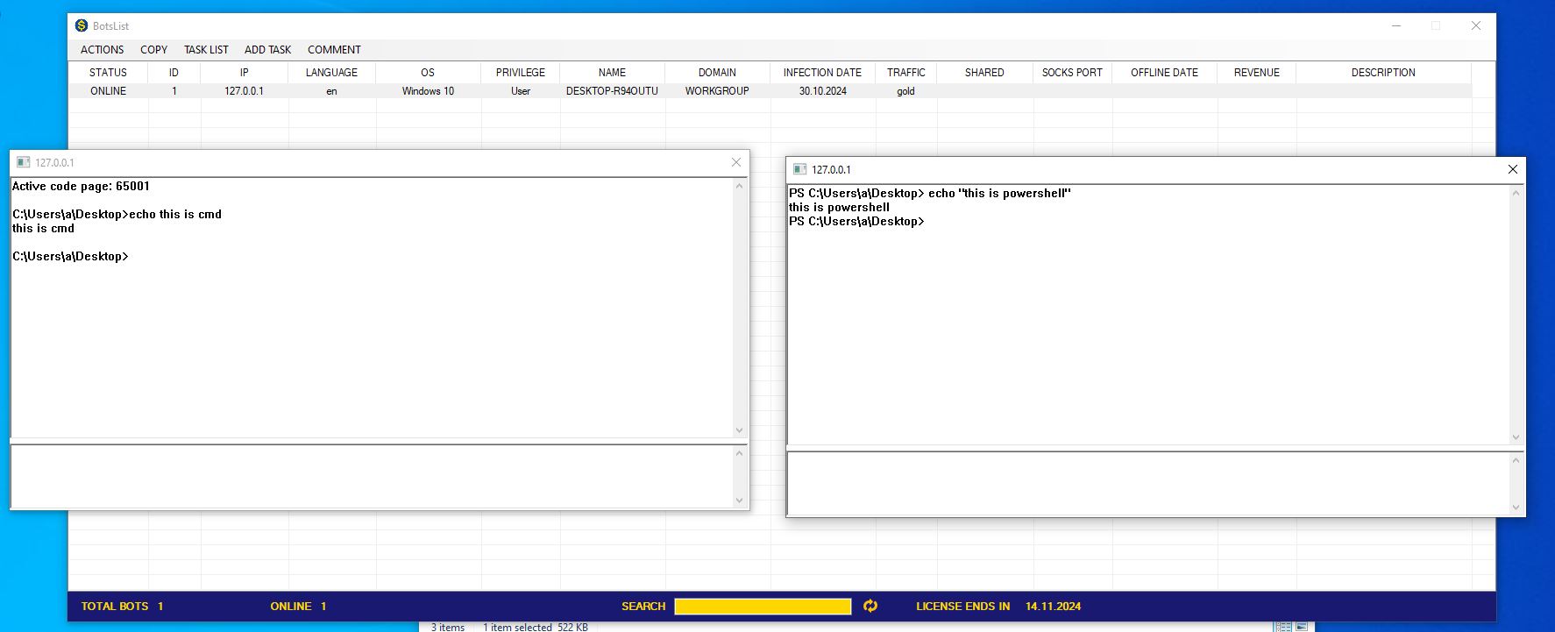Click scroll-down arrow of cmd output pane
Viewport: 1555px width, 632px height.
coord(739,430)
